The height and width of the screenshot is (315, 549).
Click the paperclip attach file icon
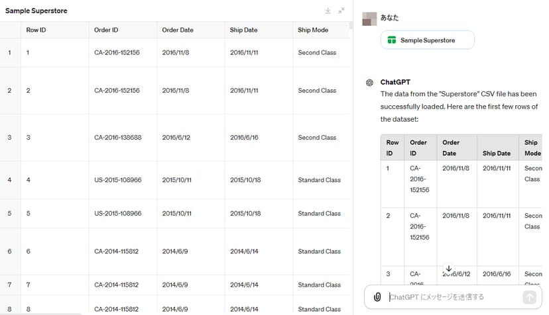pyautogui.click(x=377, y=297)
